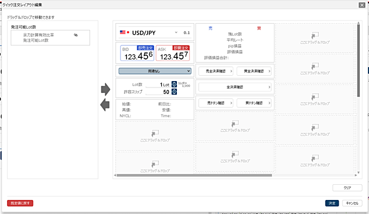369x214 pixels.
Task: Click the ASK 即買注文 price panel
Action: coord(173,53)
